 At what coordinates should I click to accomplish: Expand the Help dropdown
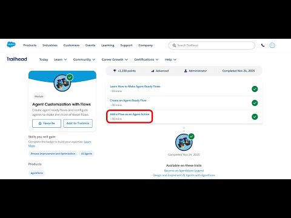170,59
